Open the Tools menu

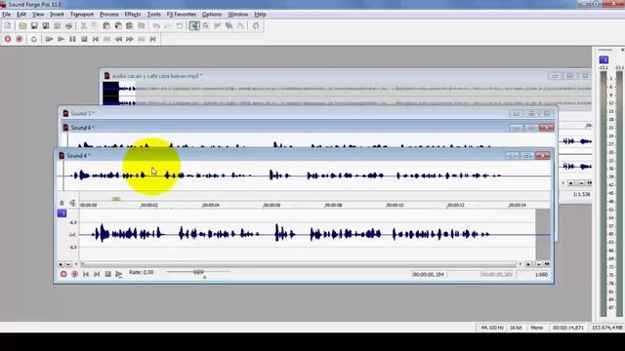coord(154,15)
